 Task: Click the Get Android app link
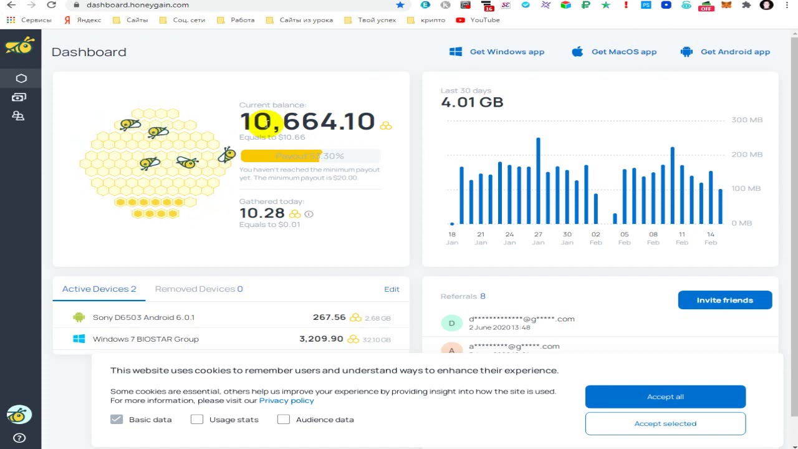[x=726, y=52]
